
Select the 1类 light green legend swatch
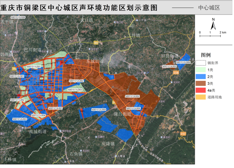pos(200,70)
